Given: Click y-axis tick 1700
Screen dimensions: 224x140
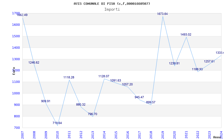Looking at the screenshot, I should (x=16, y=13).
